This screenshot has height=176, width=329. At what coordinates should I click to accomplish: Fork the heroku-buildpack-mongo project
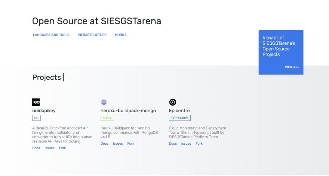coord(131,144)
